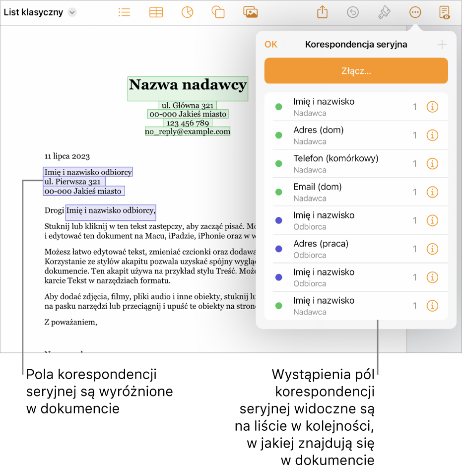Click the paragraph starting Możesz łatwo edytować
Image resolution: width=462 pixels, height=470 pixels.
(150, 266)
